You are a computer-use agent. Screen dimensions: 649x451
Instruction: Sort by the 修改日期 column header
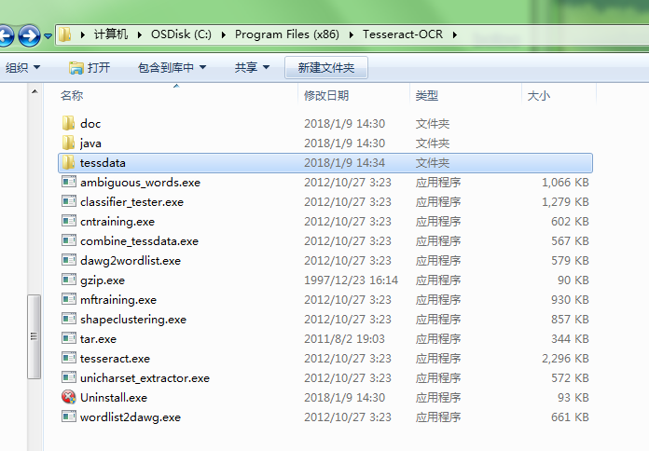point(326,96)
